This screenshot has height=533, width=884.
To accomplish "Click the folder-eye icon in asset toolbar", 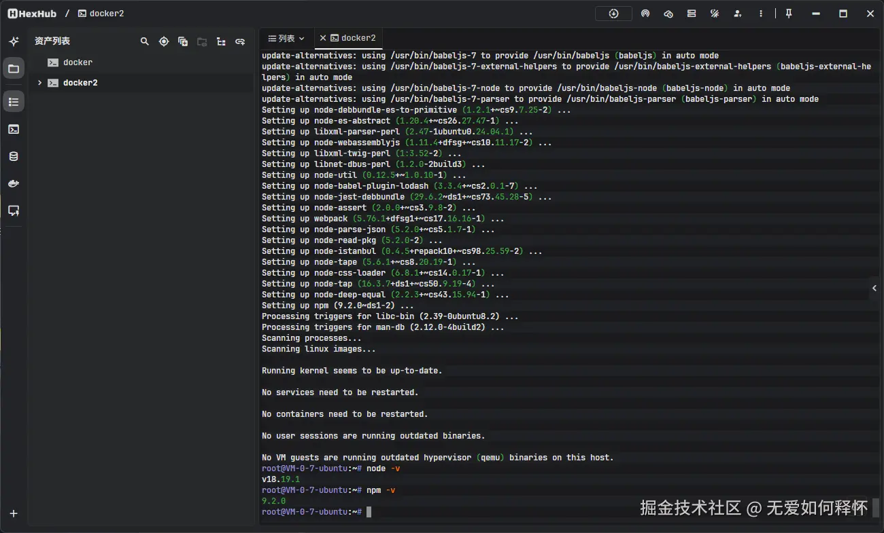I will click(x=202, y=41).
